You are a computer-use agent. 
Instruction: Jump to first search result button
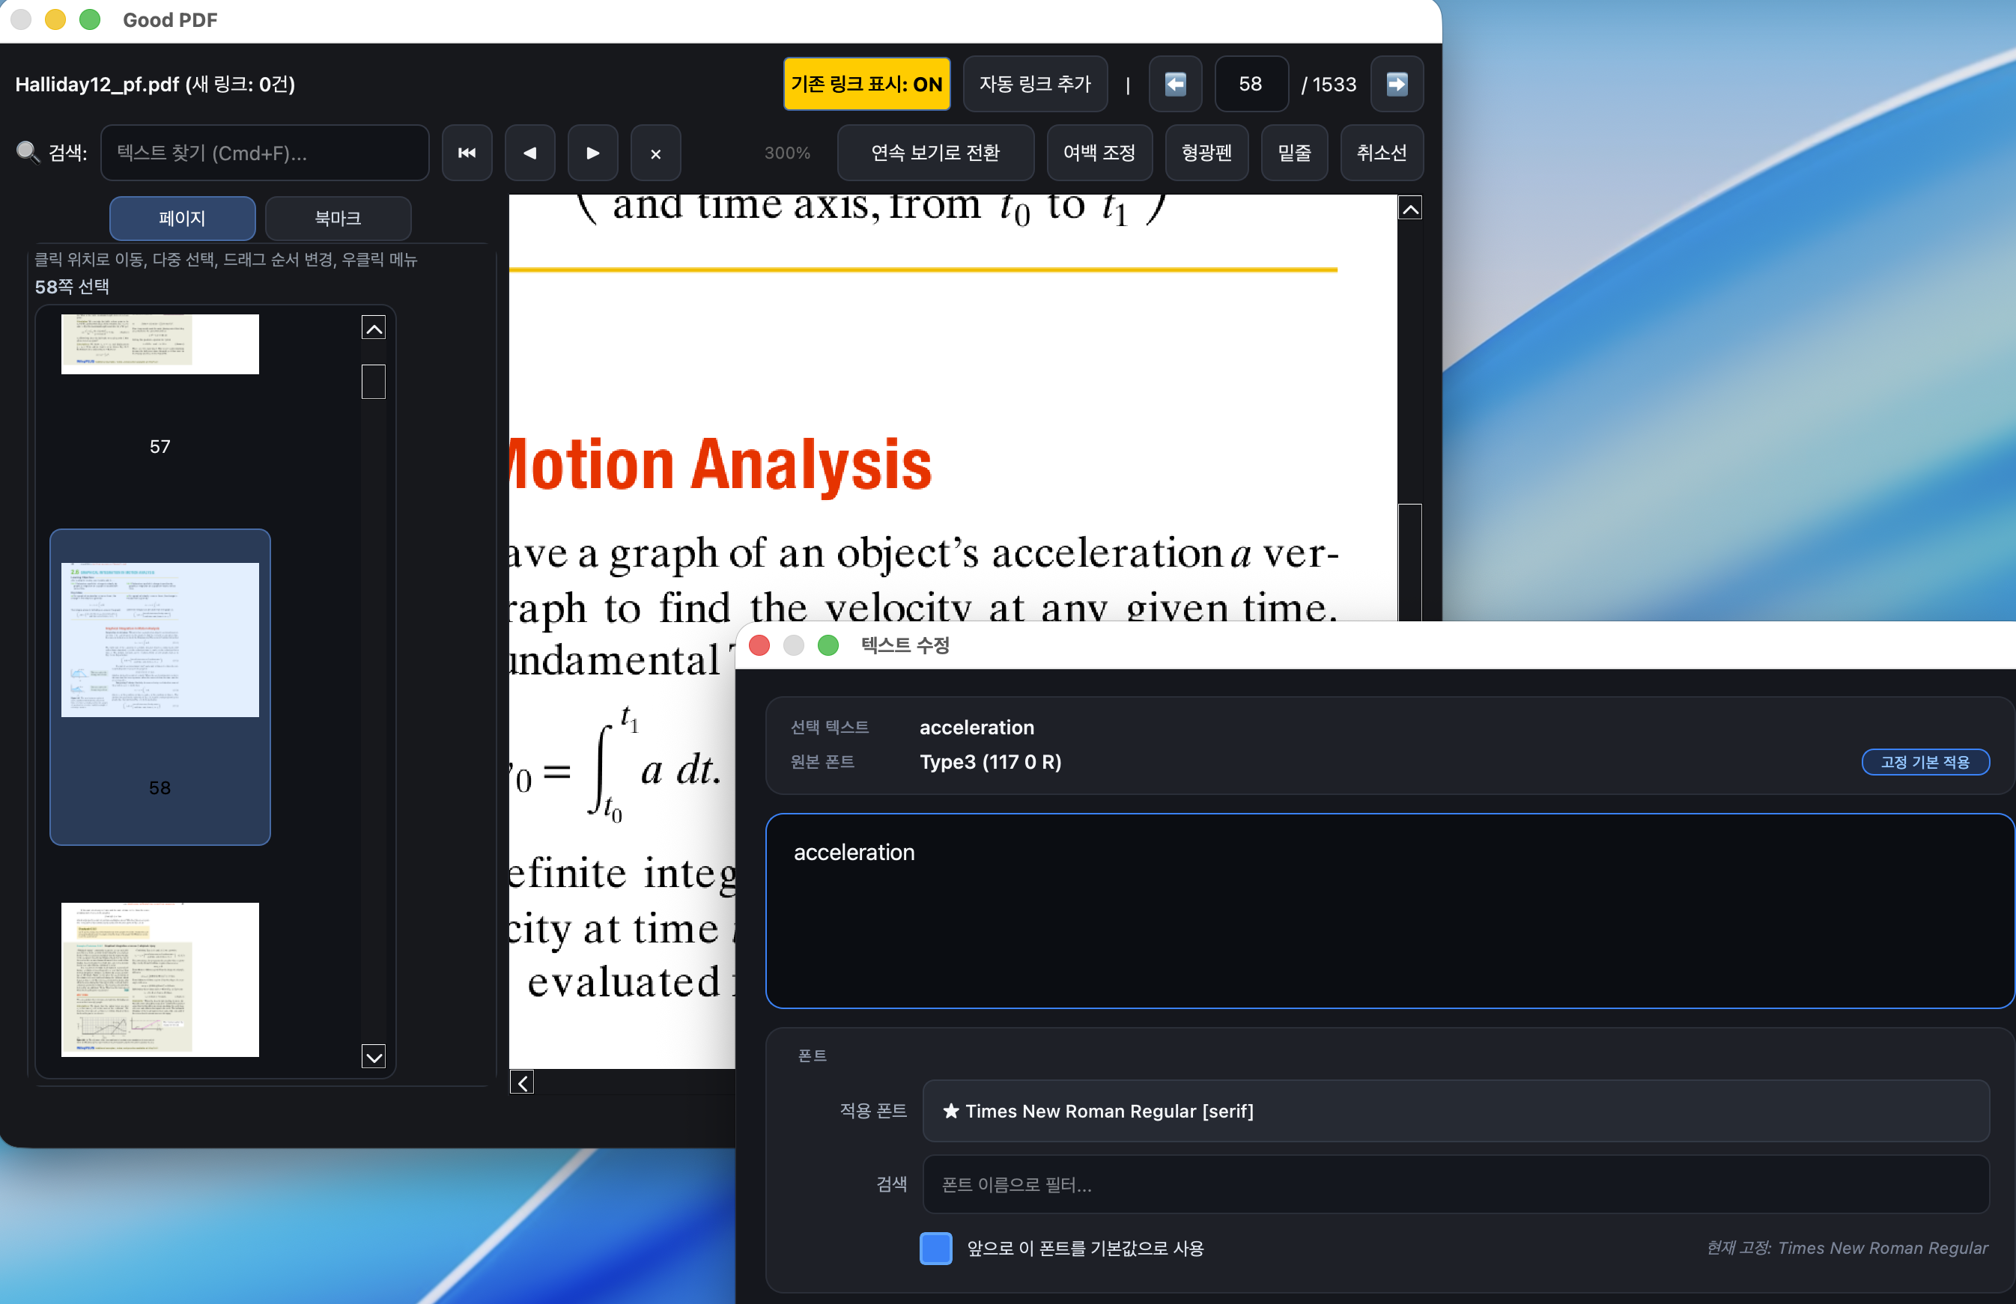[x=467, y=153]
